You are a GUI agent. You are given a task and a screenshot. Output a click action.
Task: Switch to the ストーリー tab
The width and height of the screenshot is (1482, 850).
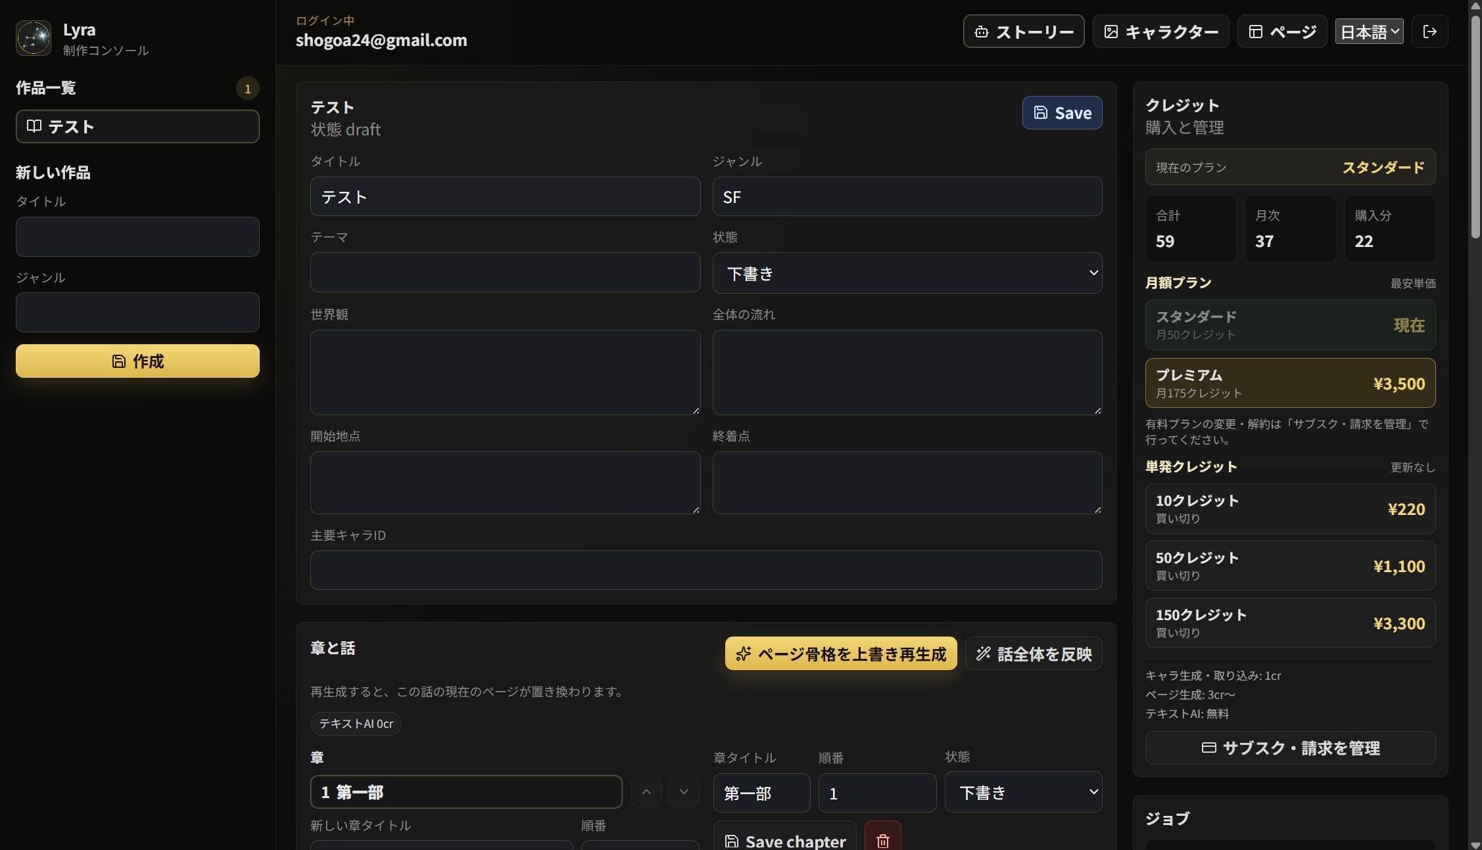[x=1024, y=32]
